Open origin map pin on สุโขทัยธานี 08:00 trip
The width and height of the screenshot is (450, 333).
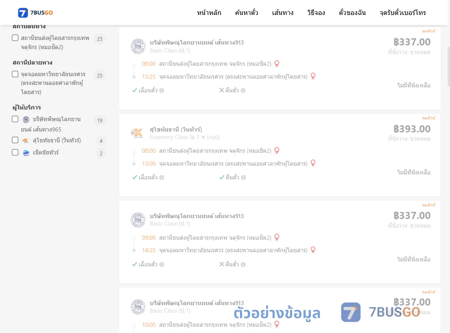[x=277, y=150]
